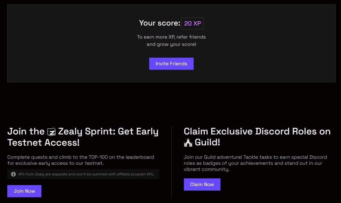Image resolution: width=341 pixels, height=203 pixels.
Task: Click the "Your score:" label
Action: point(160,23)
